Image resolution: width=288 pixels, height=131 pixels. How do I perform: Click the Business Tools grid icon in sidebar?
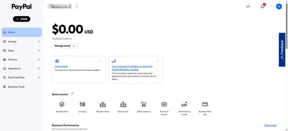(4, 87)
